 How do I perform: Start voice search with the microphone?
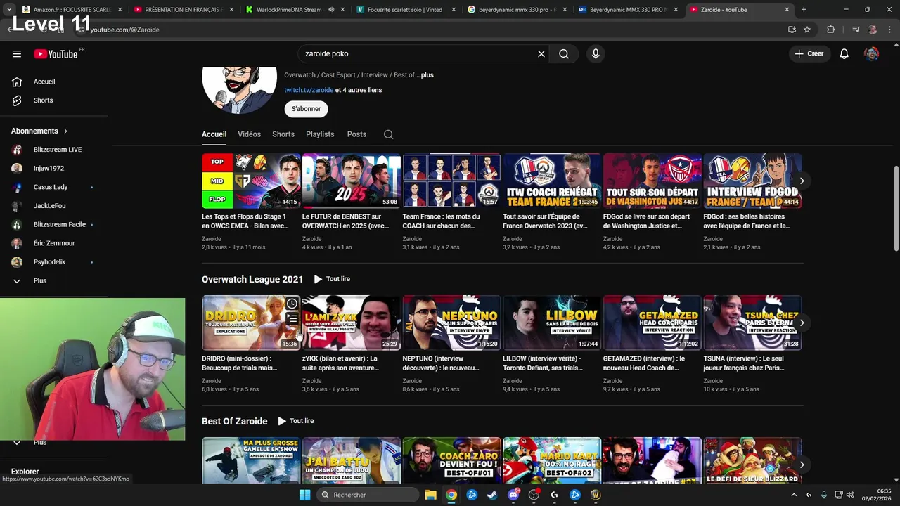(596, 54)
